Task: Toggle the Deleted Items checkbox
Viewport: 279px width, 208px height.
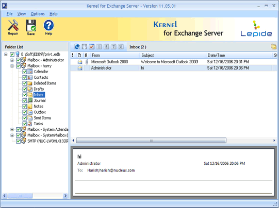Action: coord(25,83)
